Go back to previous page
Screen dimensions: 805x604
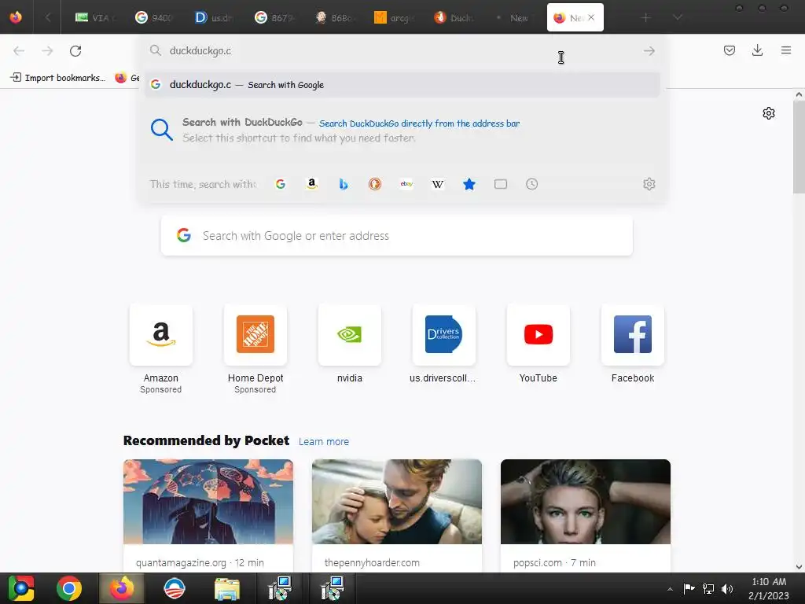click(19, 51)
